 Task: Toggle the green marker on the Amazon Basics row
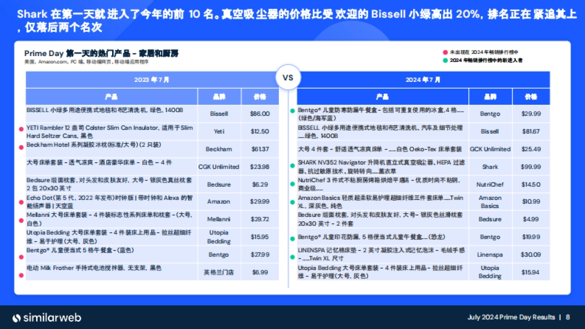(292, 202)
